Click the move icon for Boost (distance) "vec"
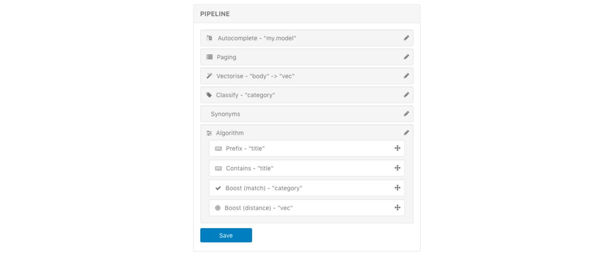The width and height of the screenshot is (613, 255). pyautogui.click(x=397, y=208)
